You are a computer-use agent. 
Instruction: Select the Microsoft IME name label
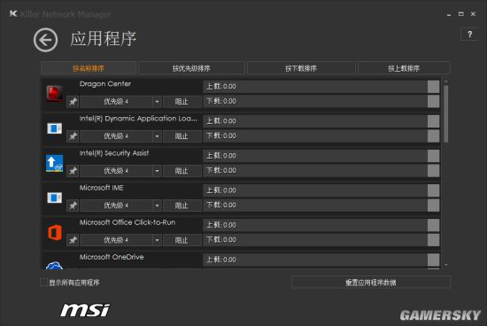point(102,188)
